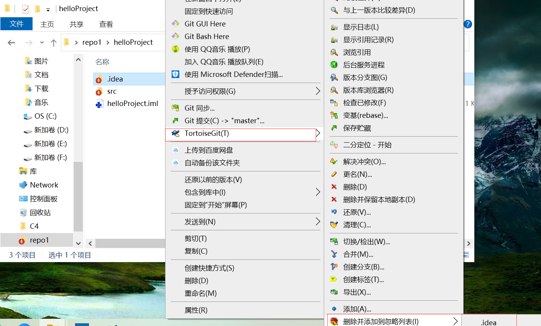Click the 保存贮藏 icon
Screen dimensions: 541x326
(x=334, y=128)
